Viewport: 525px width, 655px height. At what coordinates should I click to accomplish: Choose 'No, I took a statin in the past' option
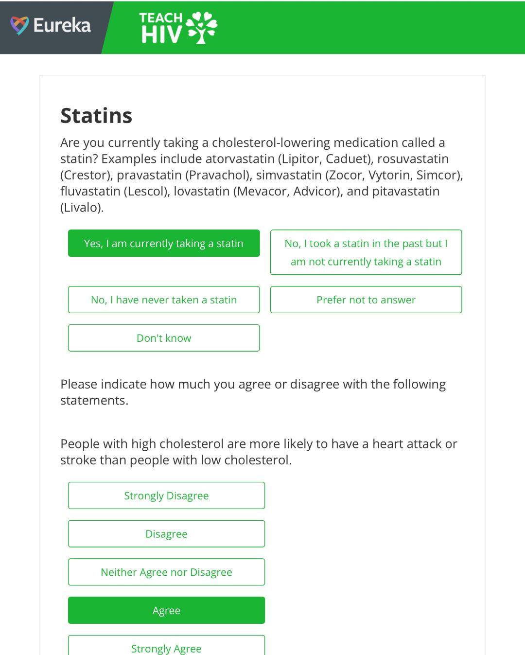pyautogui.click(x=366, y=252)
